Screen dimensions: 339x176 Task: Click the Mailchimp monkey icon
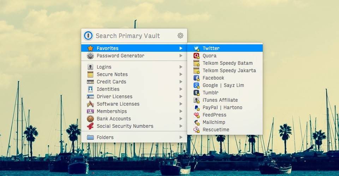[196, 122]
